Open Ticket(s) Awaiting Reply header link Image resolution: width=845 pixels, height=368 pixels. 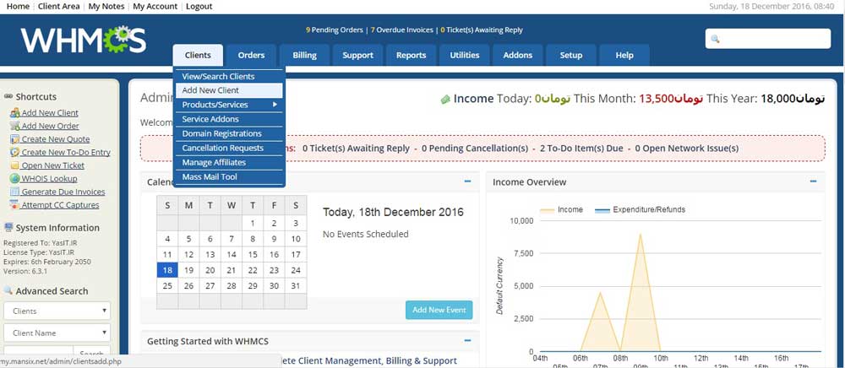pyautogui.click(x=482, y=30)
